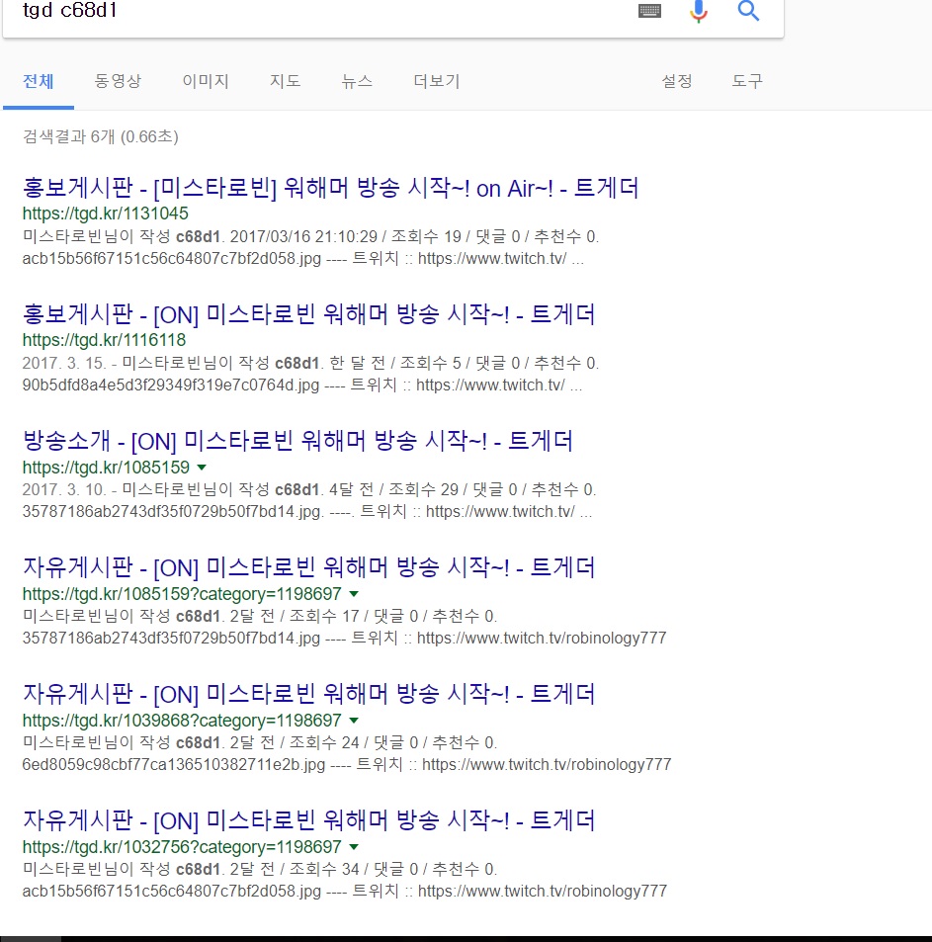Open 자유게시판 result with URL tgd.kr/1085159?category
The image size is (932, 942).
point(308,567)
